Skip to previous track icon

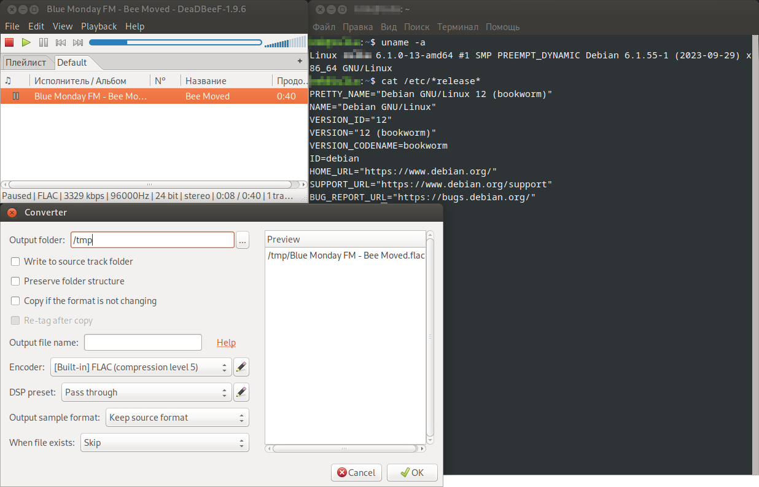(60, 42)
